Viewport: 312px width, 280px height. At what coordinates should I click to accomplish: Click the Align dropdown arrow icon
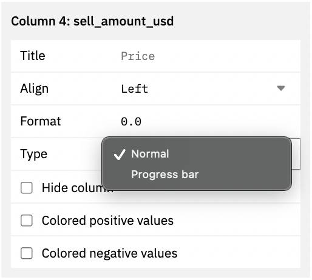point(281,88)
